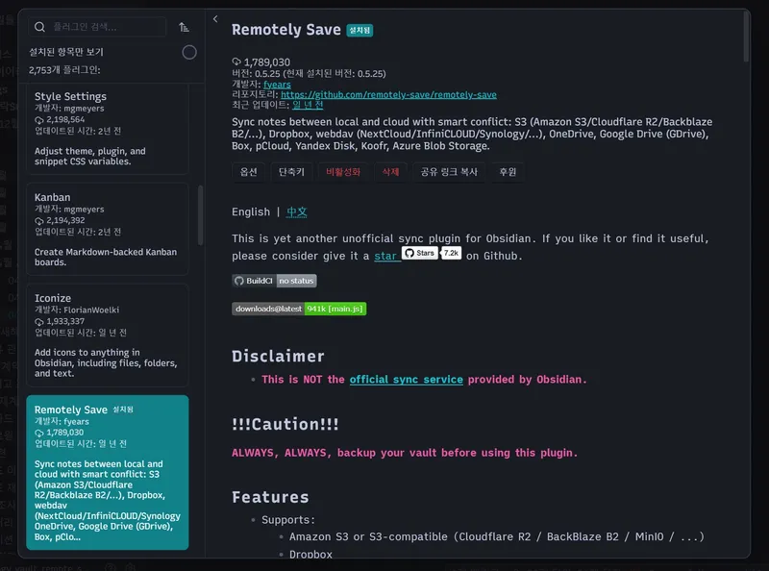The height and width of the screenshot is (571, 769).
Task: Click the 공유 링크 복사 button
Action: pyautogui.click(x=449, y=172)
